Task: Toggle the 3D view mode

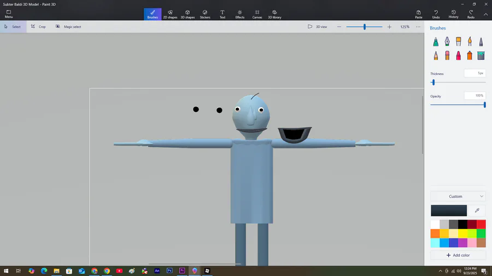Action: pyautogui.click(x=318, y=27)
